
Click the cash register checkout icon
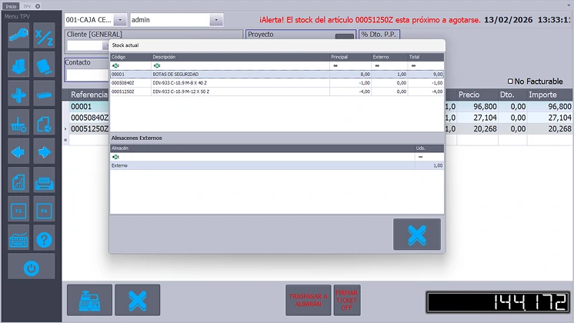tap(90, 300)
